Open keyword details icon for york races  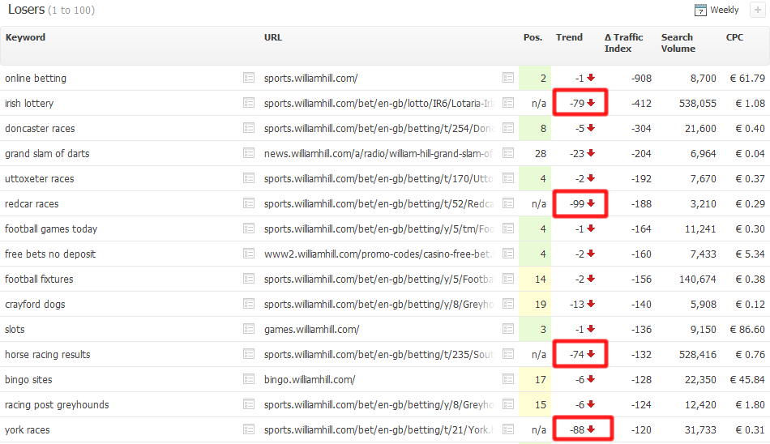[x=249, y=429]
